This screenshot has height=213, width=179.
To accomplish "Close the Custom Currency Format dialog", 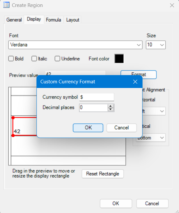I will pyautogui.click(x=135, y=82).
